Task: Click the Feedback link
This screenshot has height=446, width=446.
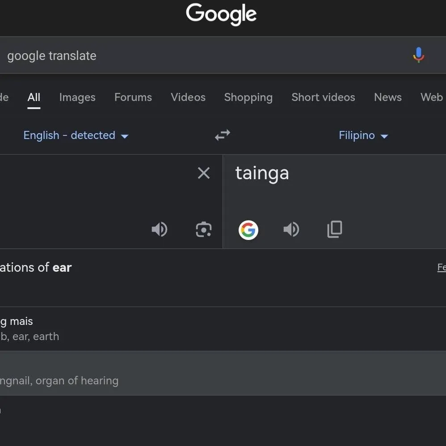Action: coord(442,267)
